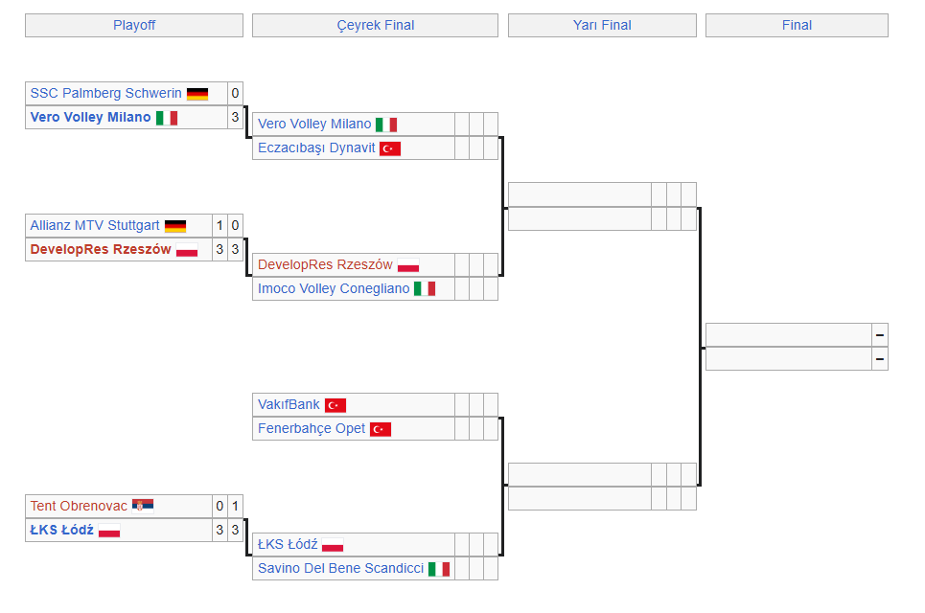Image resolution: width=925 pixels, height=613 pixels.
Task: Click the empty top Final team slot
Action: 788,334
